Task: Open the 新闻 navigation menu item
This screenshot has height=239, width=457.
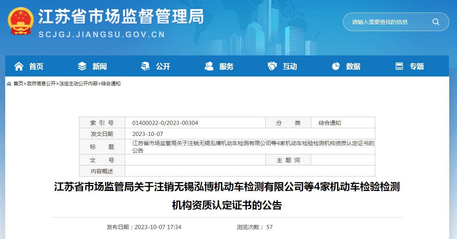Action: [x=100, y=66]
